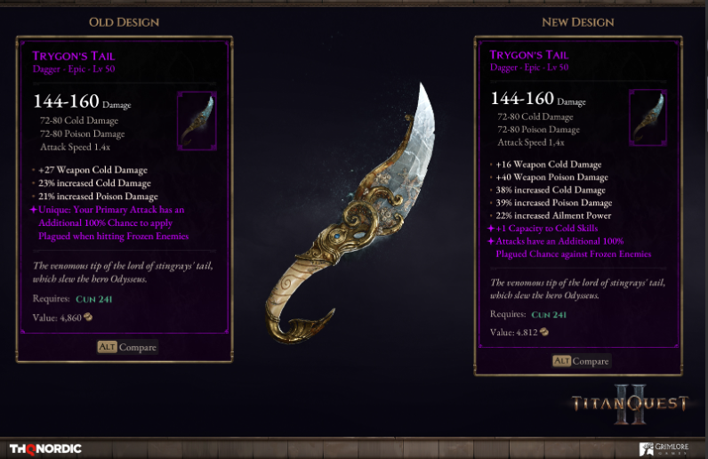
Task: Click the Trygon's Tail title in new design
Action: pyautogui.click(x=529, y=54)
